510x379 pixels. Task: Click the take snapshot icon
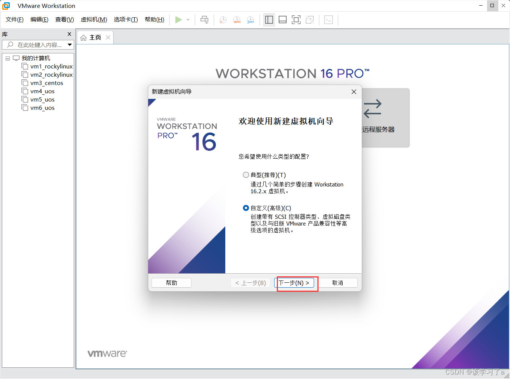(x=223, y=20)
